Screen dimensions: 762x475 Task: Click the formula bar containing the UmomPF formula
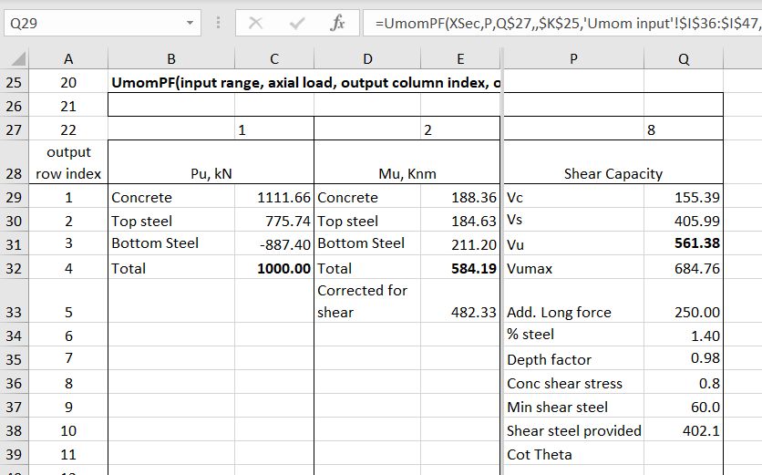[x=561, y=23]
